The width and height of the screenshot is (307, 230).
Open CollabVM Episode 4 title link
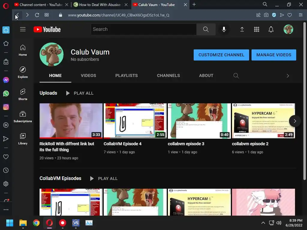point(123,144)
